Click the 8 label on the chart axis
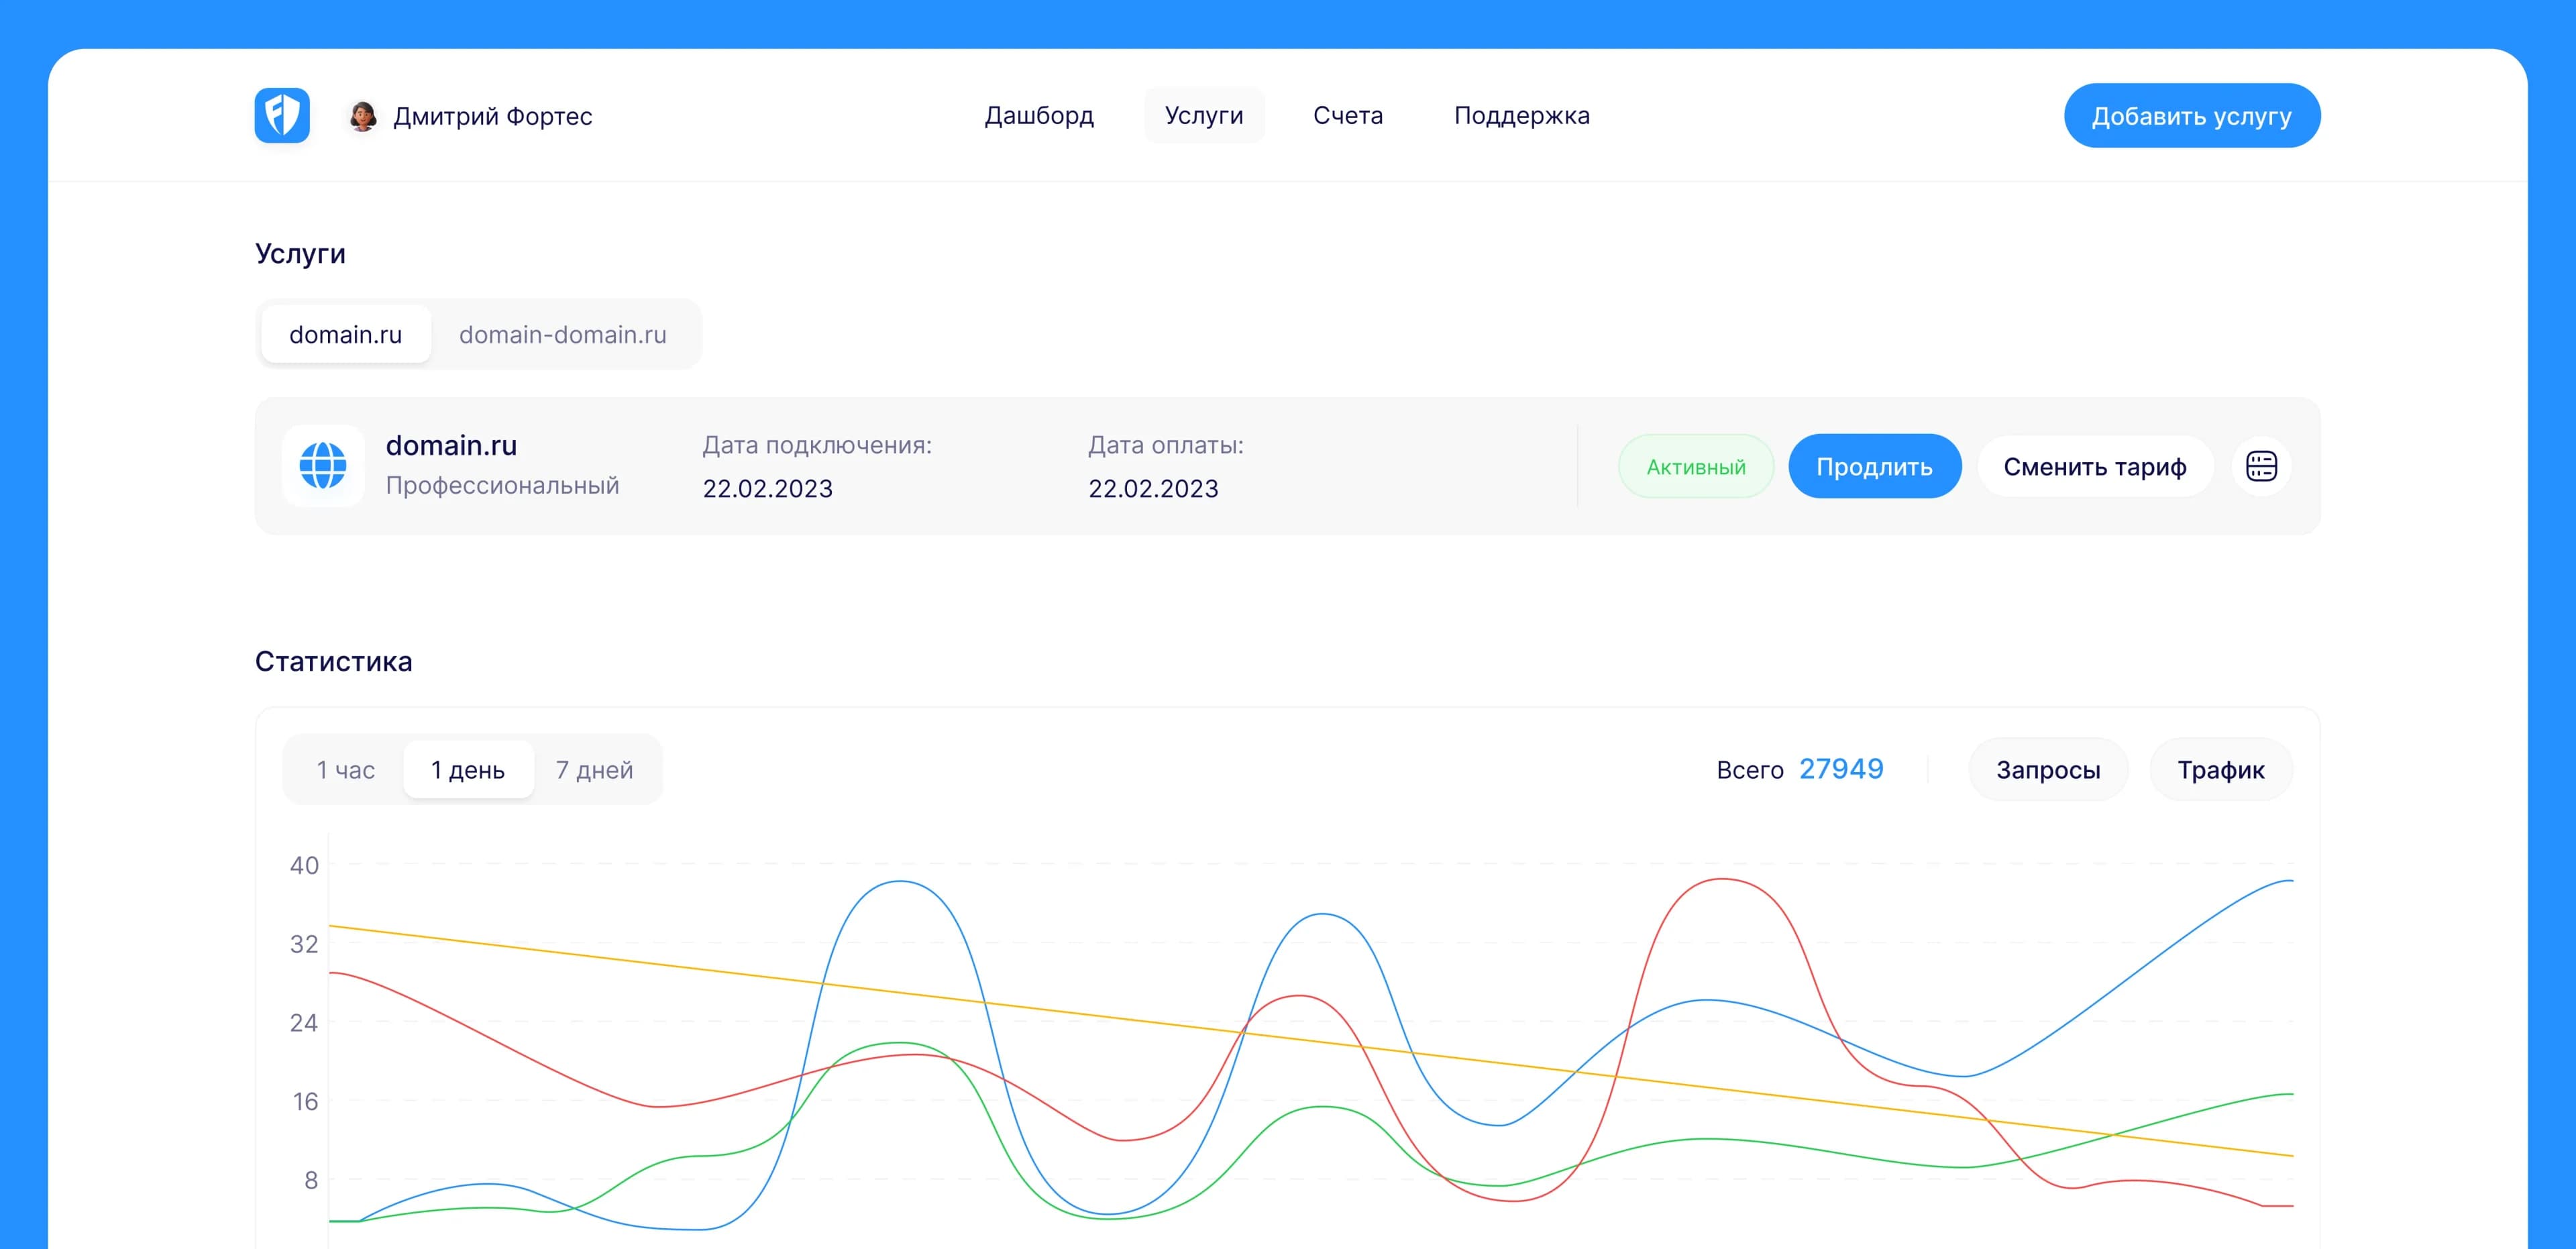 point(311,1180)
